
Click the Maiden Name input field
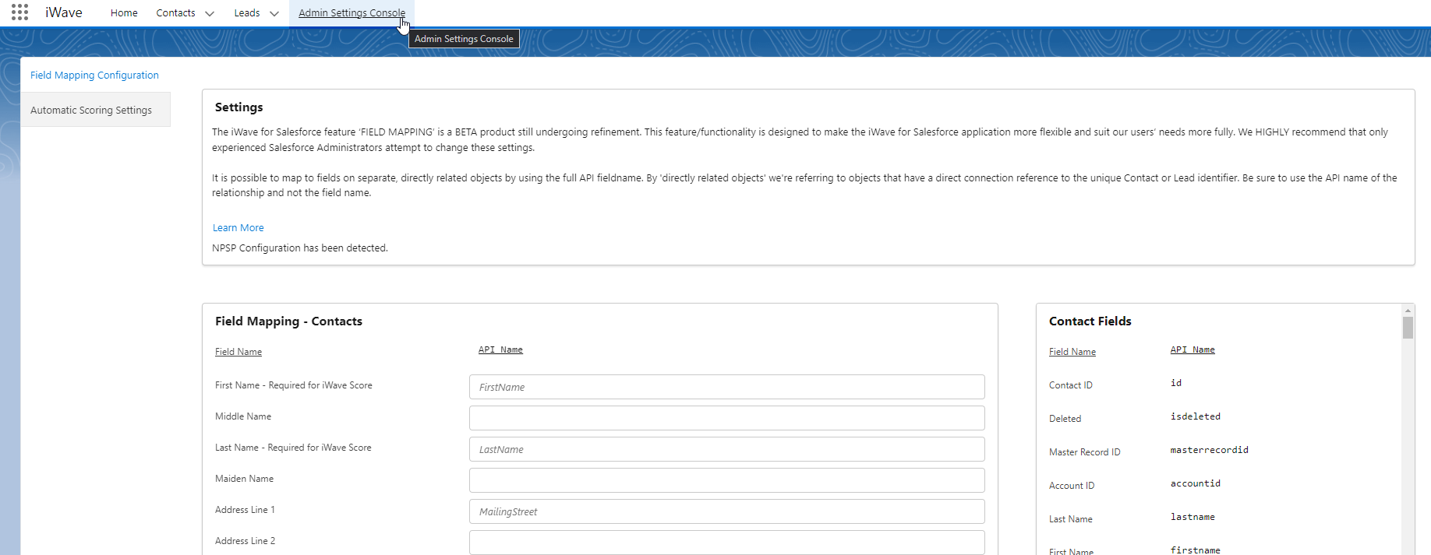click(x=726, y=480)
